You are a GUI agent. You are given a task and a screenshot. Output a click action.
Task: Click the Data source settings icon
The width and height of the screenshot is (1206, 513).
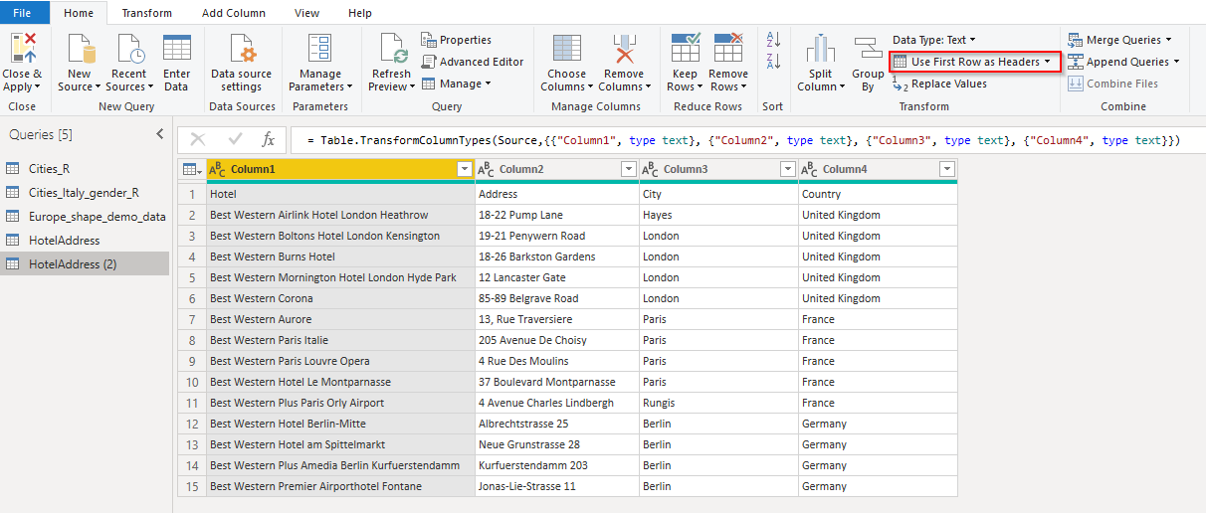241,49
